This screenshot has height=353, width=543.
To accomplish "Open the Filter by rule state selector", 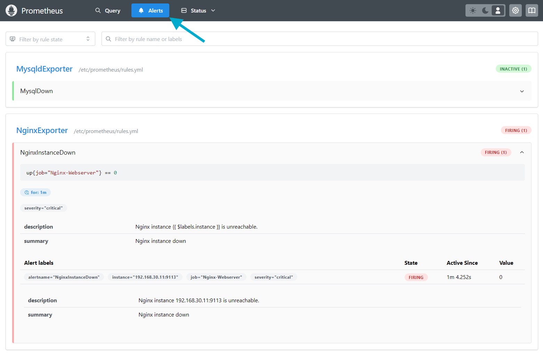I will [x=50, y=39].
